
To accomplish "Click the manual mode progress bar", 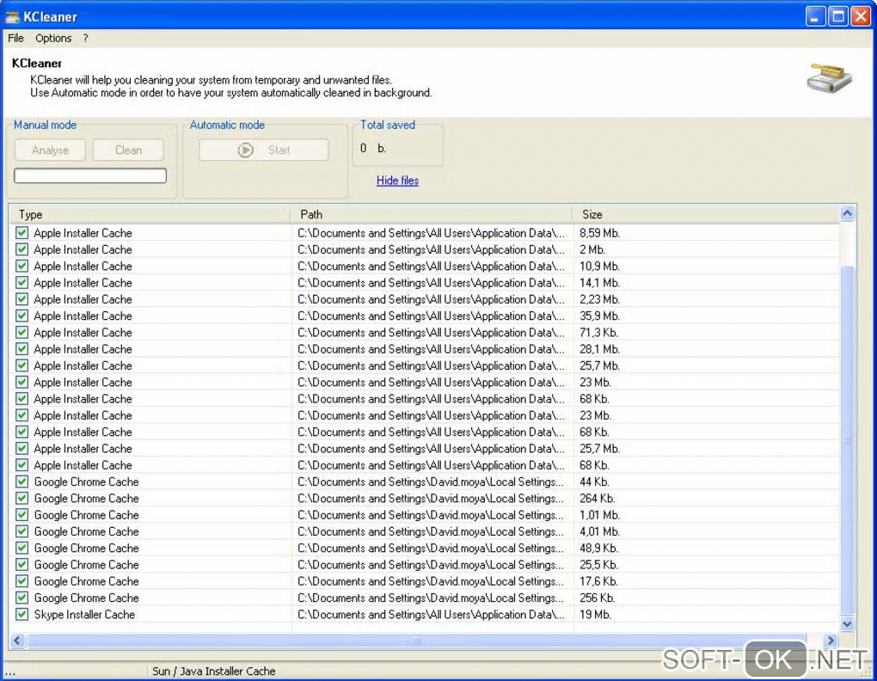I will 90,175.
